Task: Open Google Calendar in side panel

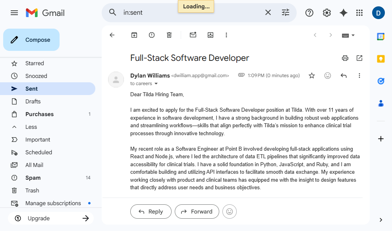Action: tap(380, 37)
